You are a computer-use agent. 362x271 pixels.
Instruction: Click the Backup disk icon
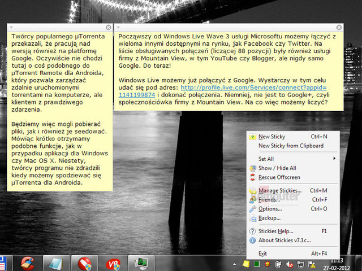click(x=253, y=218)
